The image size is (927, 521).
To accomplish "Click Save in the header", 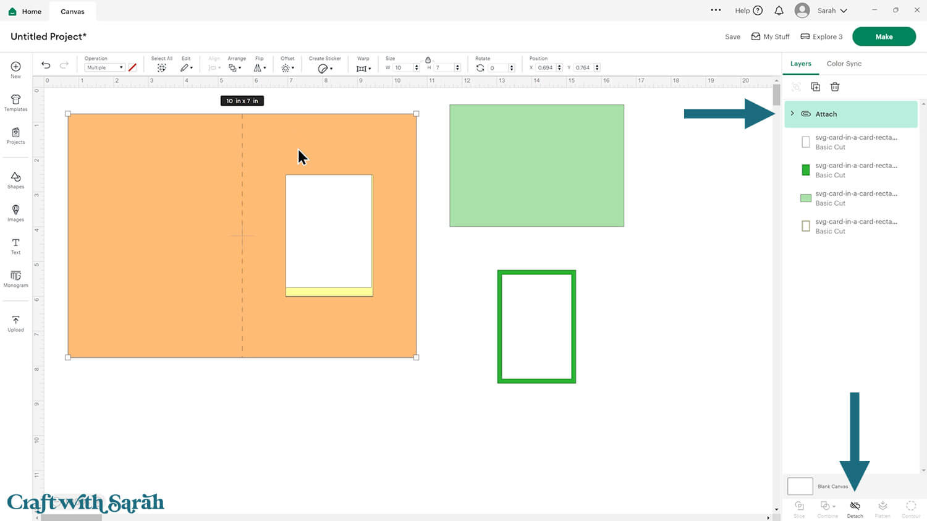I will click(x=732, y=37).
